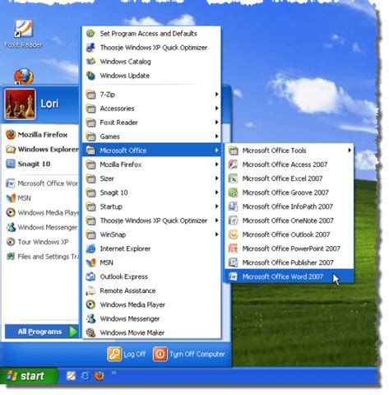Open the Mozilla Firefox folder in All Programs
Image resolution: width=389 pixels, height=395 pixels.
click(151, 165)
